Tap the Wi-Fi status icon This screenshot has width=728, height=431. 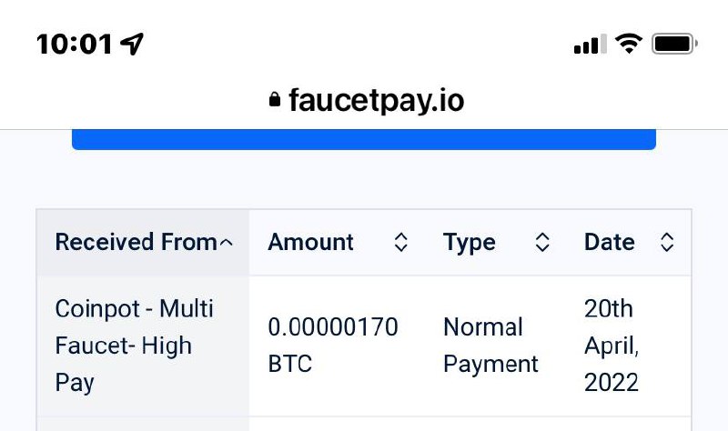point(628,43)
